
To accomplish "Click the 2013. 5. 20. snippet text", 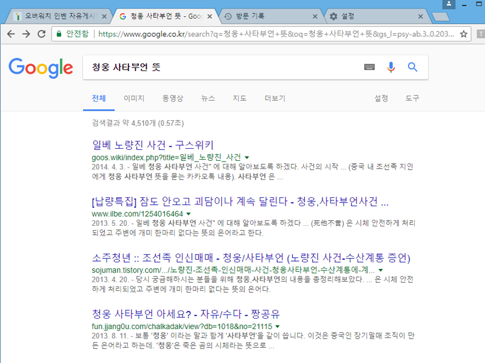I will pyautogui.click(x=253, y=228).
